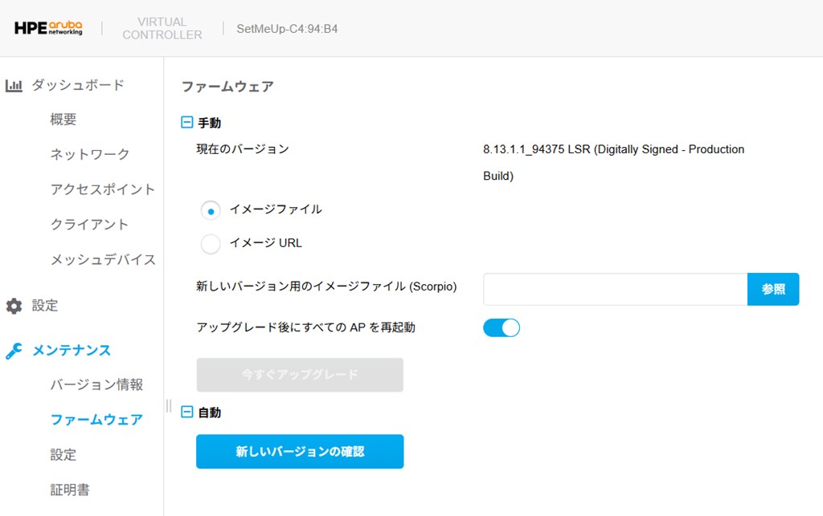Collapse the 自動 section minus icon

[186, 412]
